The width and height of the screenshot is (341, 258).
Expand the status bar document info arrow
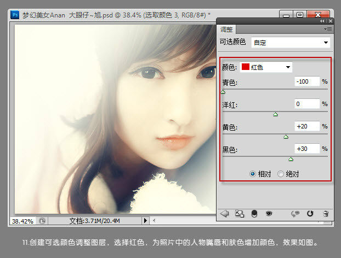coord(145,221)
